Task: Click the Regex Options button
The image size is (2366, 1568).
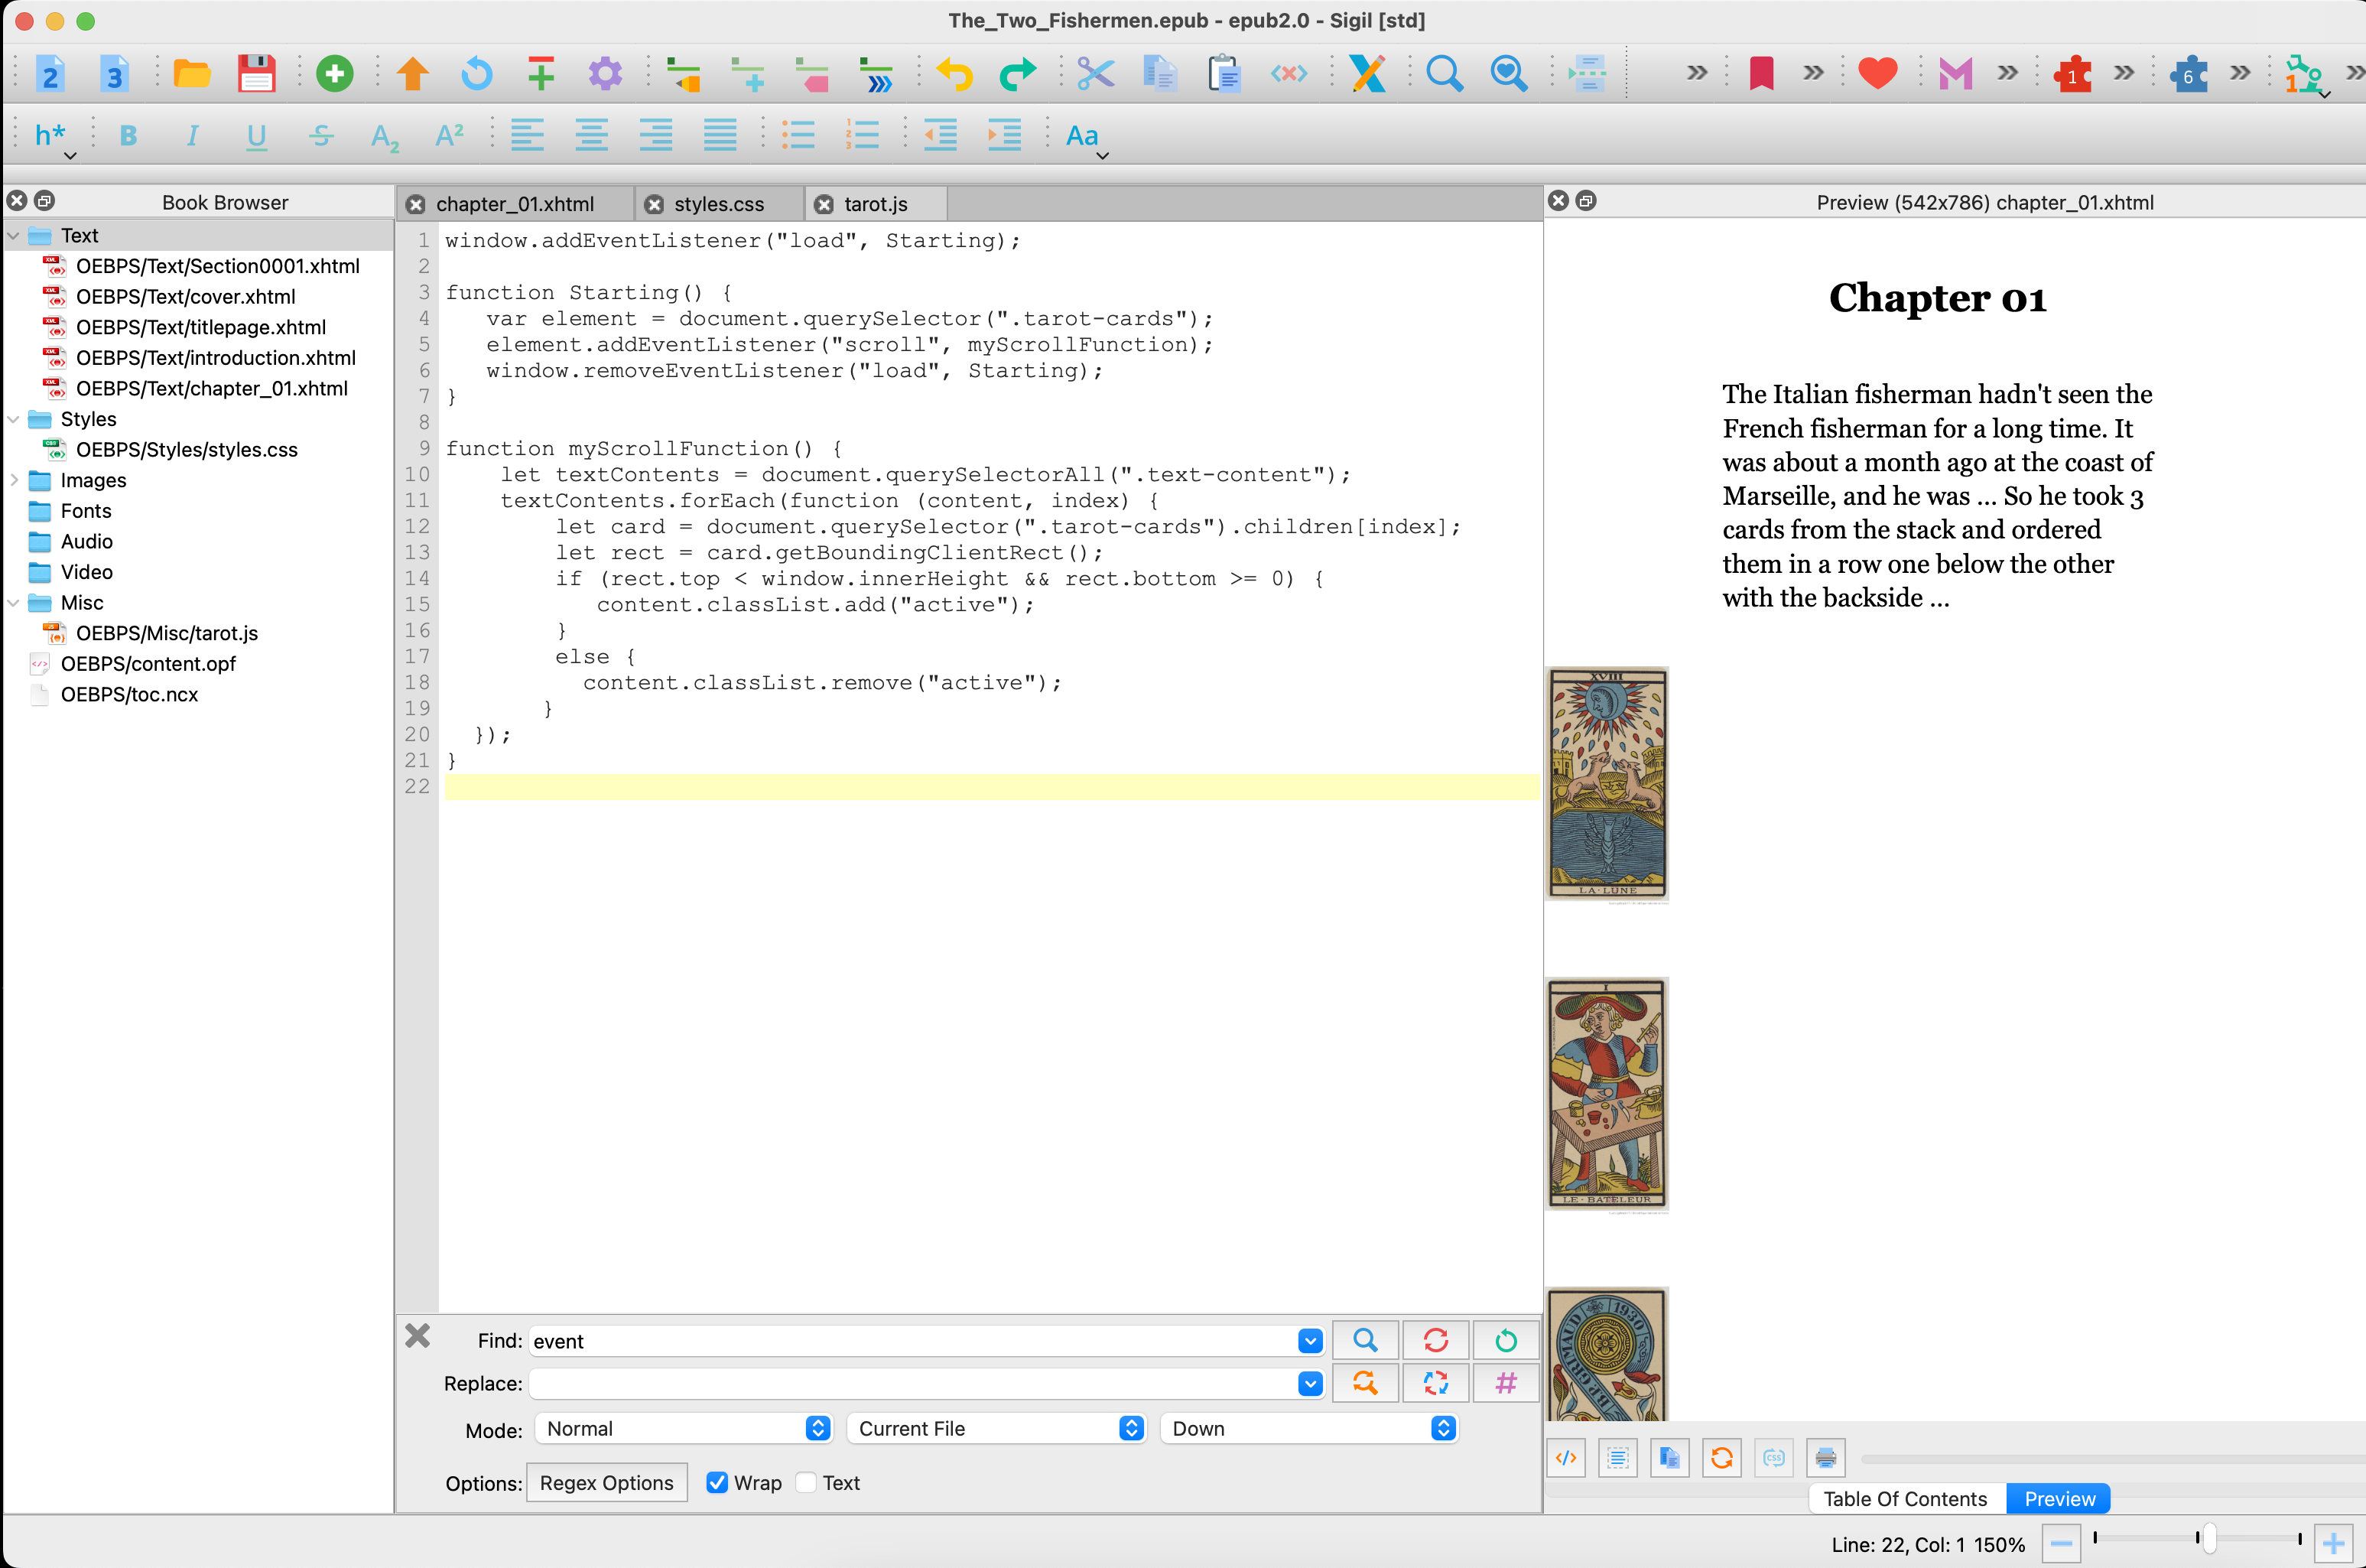Action: pos(606,1483)
